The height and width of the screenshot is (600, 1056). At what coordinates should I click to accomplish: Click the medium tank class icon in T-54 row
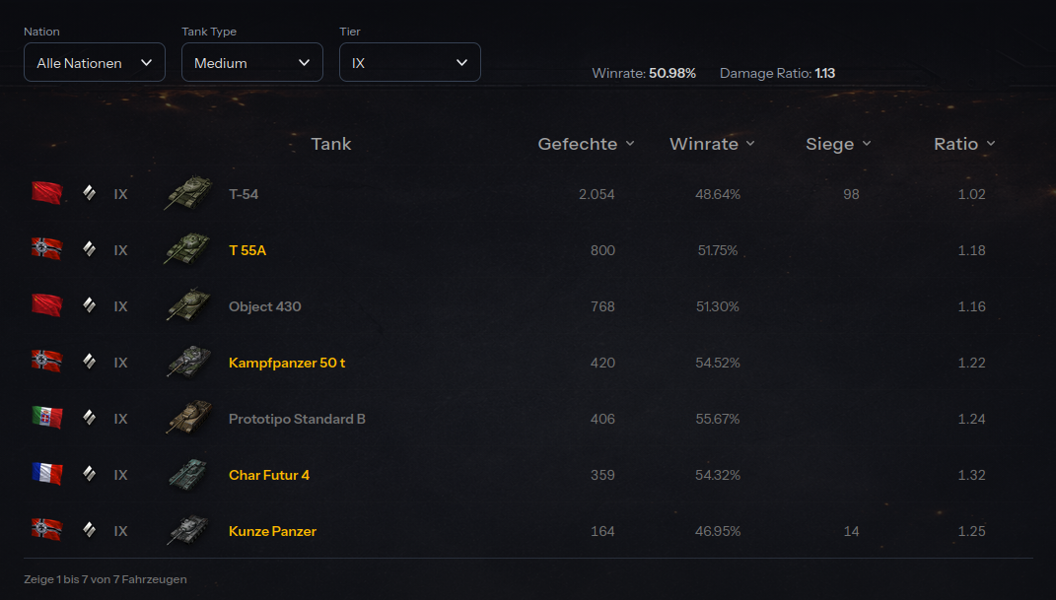(89, 194)
